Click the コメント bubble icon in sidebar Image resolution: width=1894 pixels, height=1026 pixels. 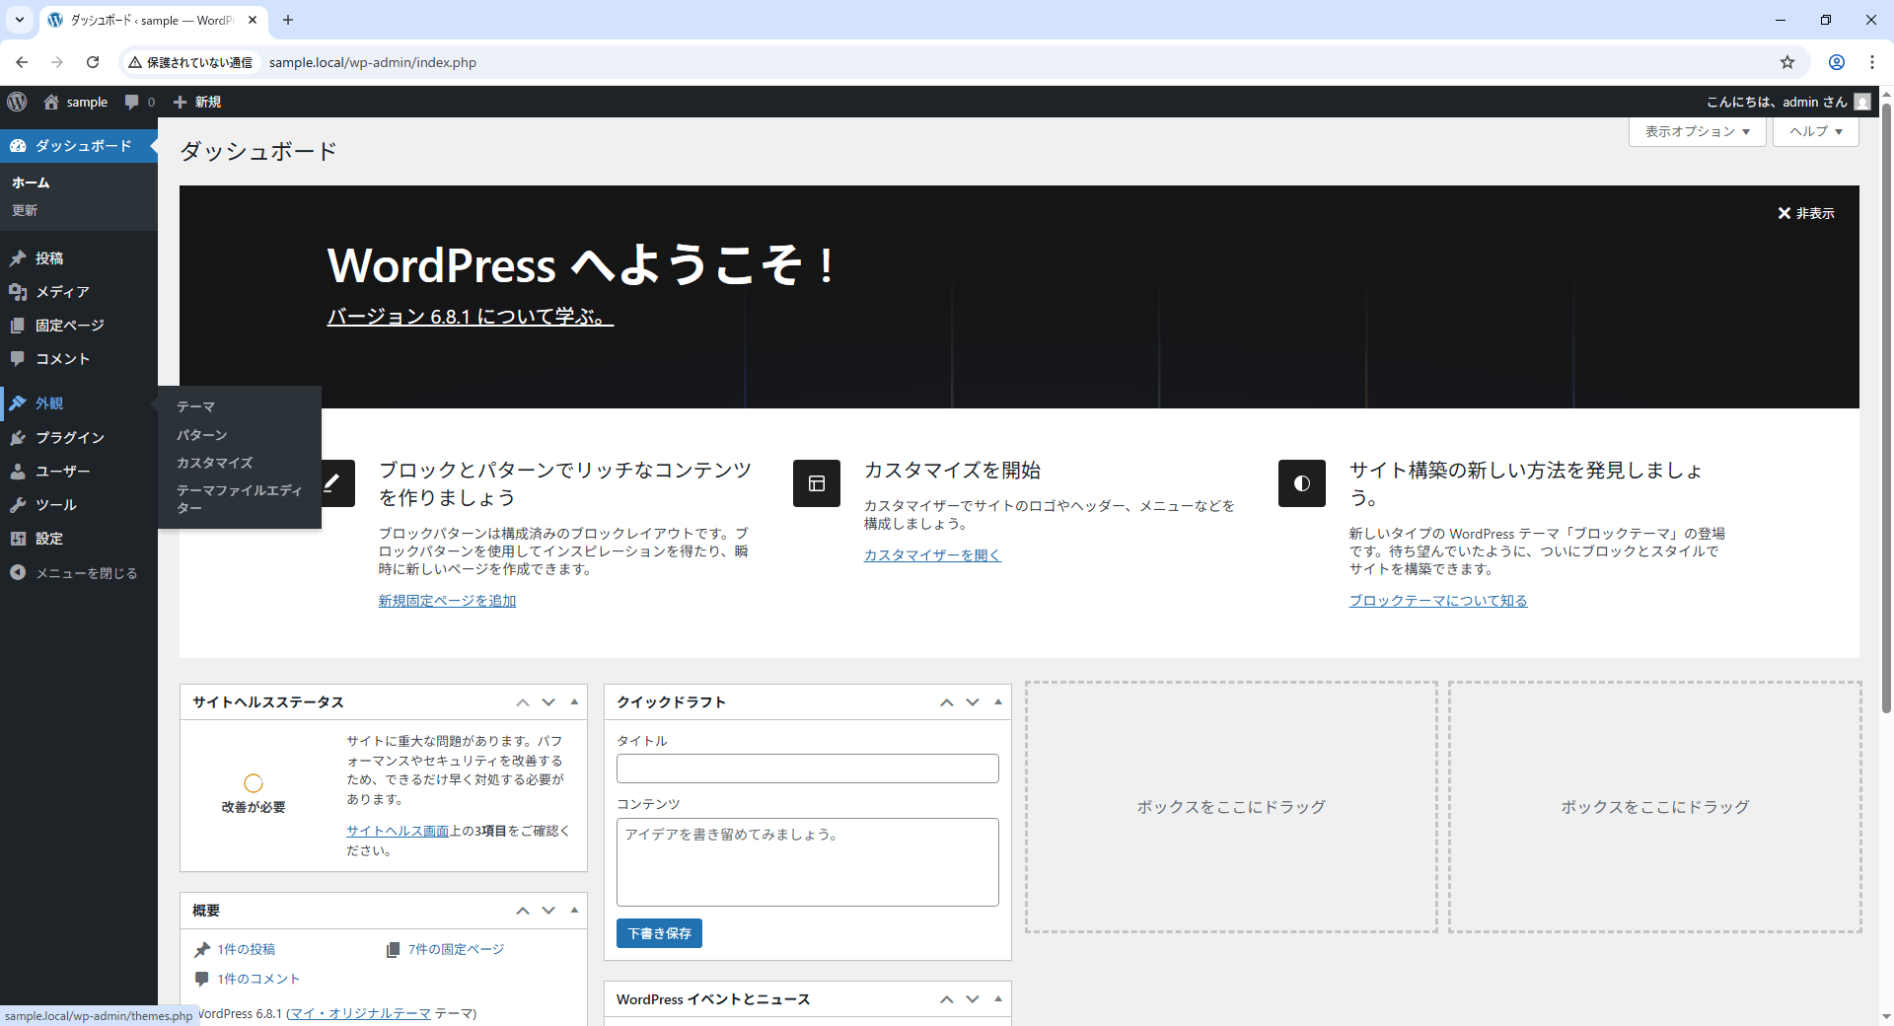pos(18,359)
